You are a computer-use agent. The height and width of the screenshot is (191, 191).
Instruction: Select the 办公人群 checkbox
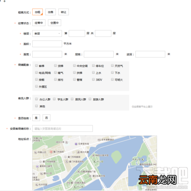pyautogui.click(x=36, y=99)
